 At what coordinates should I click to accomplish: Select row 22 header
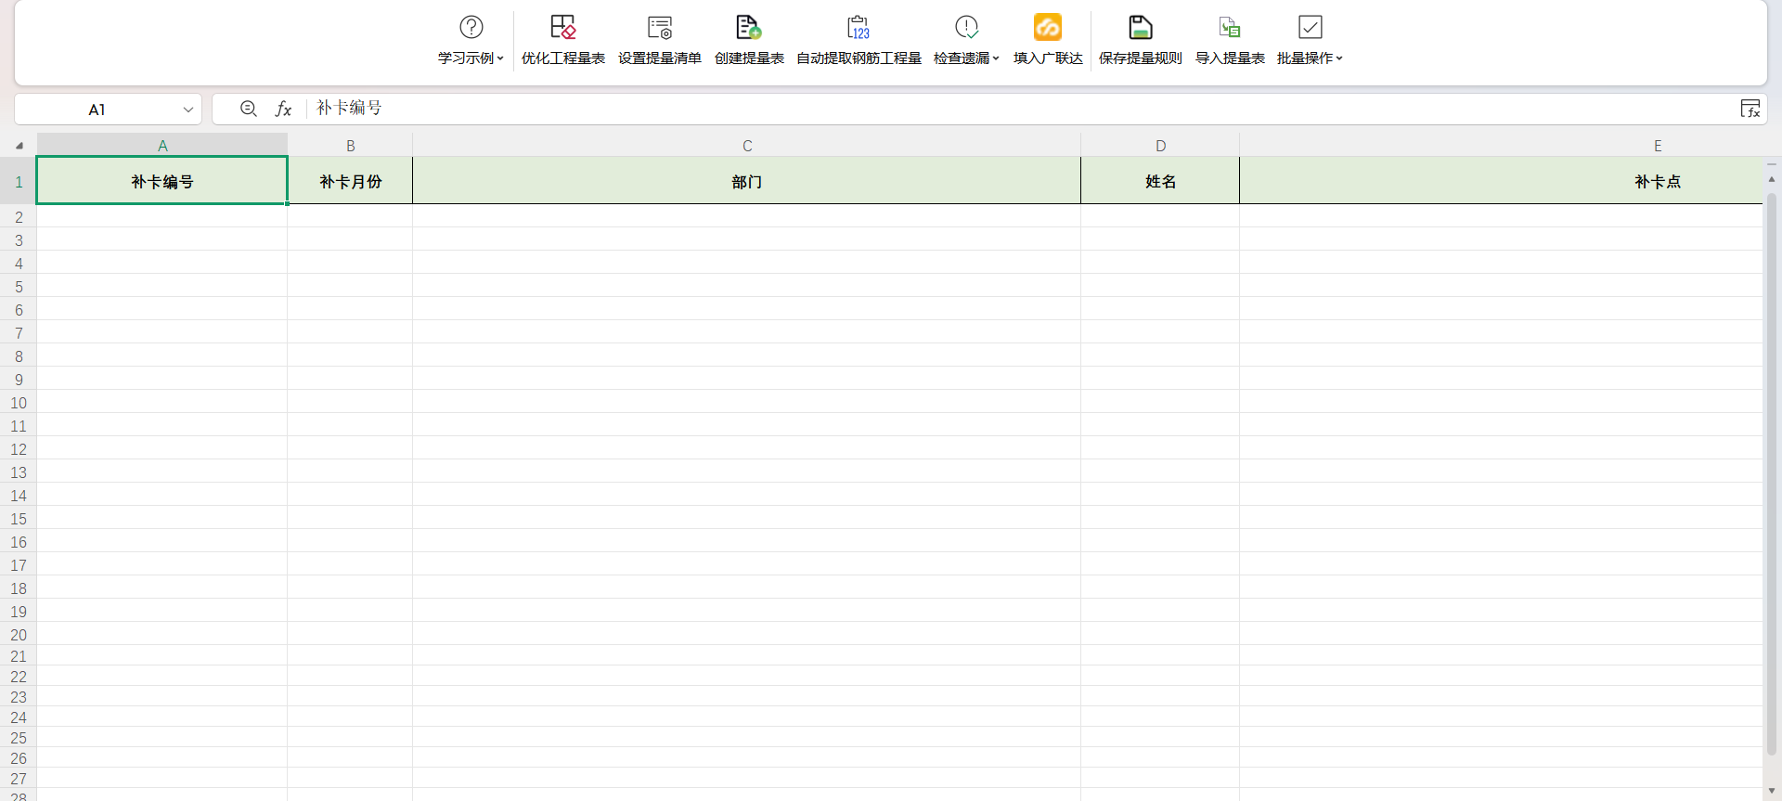[19, 676]
